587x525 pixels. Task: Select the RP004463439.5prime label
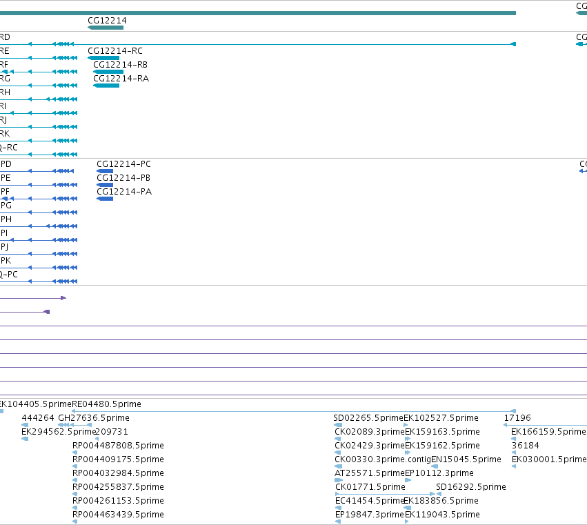click(118, 515)
